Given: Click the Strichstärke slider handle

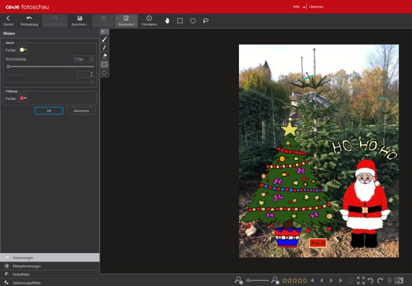Looking at the screenshot, I should [8, 67].
